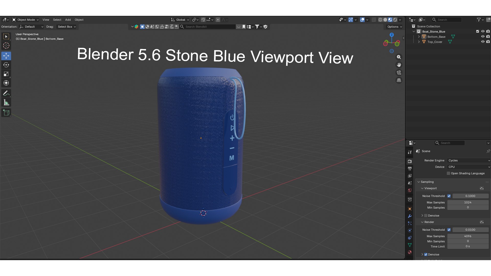Collapse the Sampling panel
Screen dimensions: 491x276
pyautogui.click(x=419, y=182)
